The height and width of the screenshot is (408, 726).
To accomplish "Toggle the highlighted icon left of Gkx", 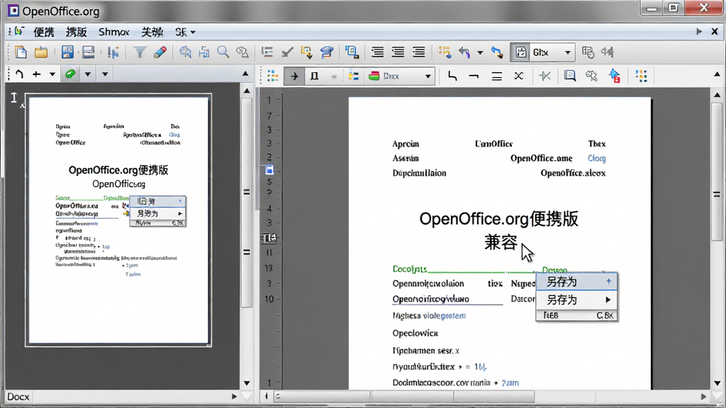I will tap(520, 52).
